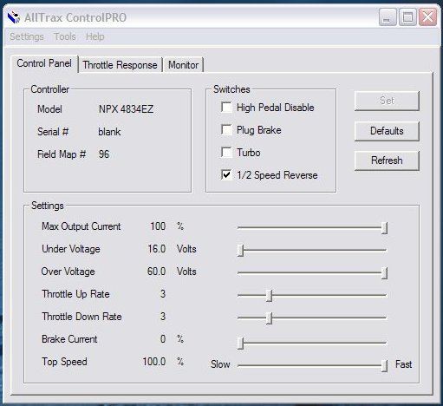Click the serial number value blank
Viewport: 443px width, 406px height.
click(x=109, y=132)
